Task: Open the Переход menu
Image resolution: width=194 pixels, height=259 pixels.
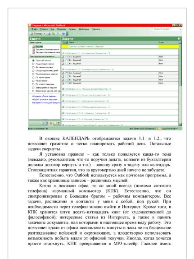Action: pyautogui.click(x=61, y=29)
